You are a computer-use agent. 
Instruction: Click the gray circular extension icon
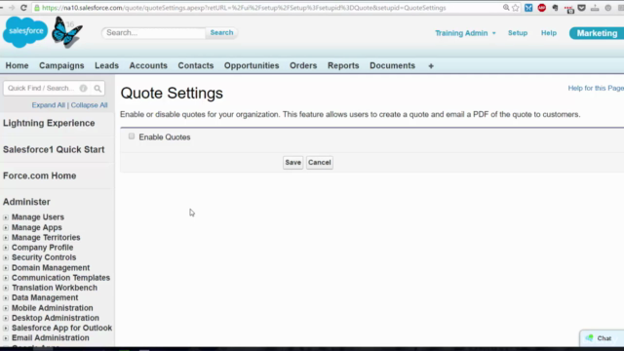(x=608, y=8)
